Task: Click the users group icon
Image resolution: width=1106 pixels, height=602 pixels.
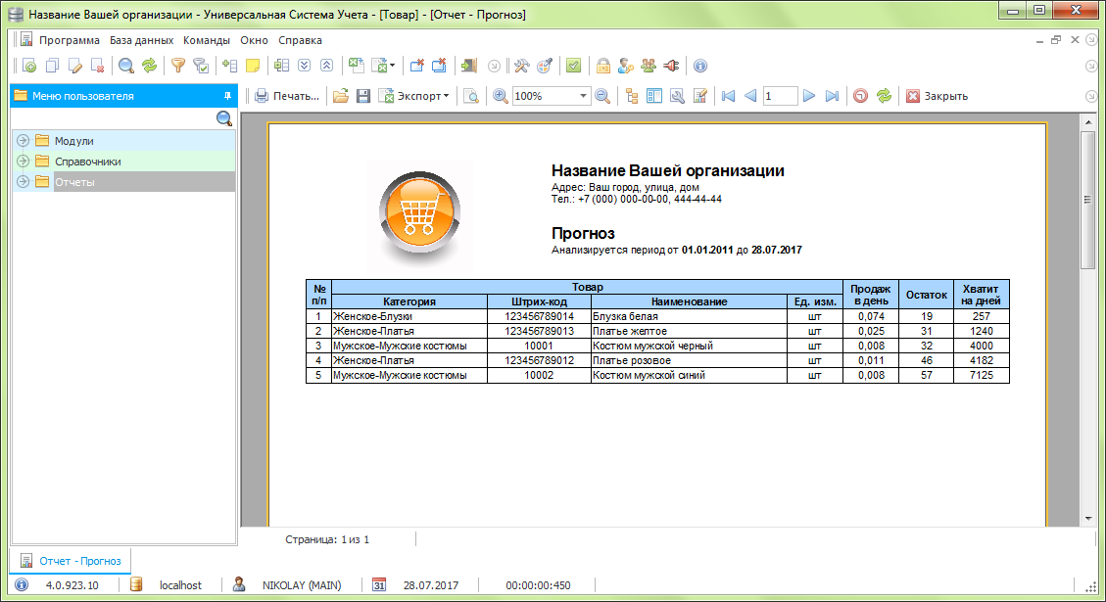Action: pyautogui.click(x=649, y=66)
